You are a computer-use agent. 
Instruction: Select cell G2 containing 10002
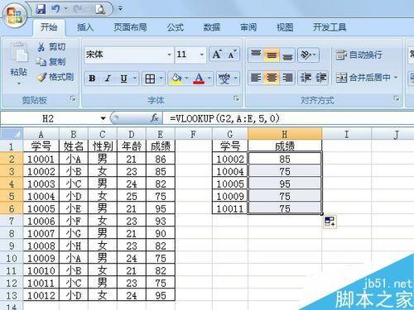tap(230, 159)
